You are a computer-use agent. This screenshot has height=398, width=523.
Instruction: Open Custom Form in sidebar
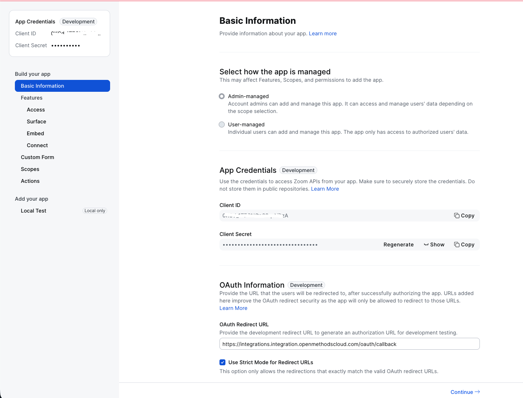tap(38, 157)
